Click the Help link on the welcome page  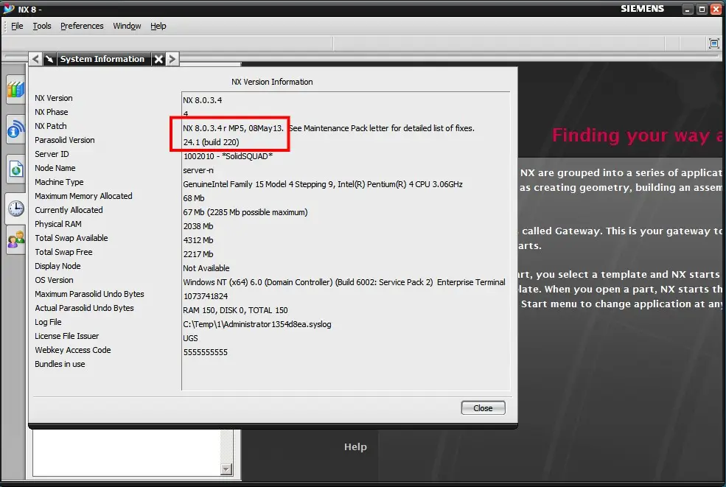[x=355, y=446]
